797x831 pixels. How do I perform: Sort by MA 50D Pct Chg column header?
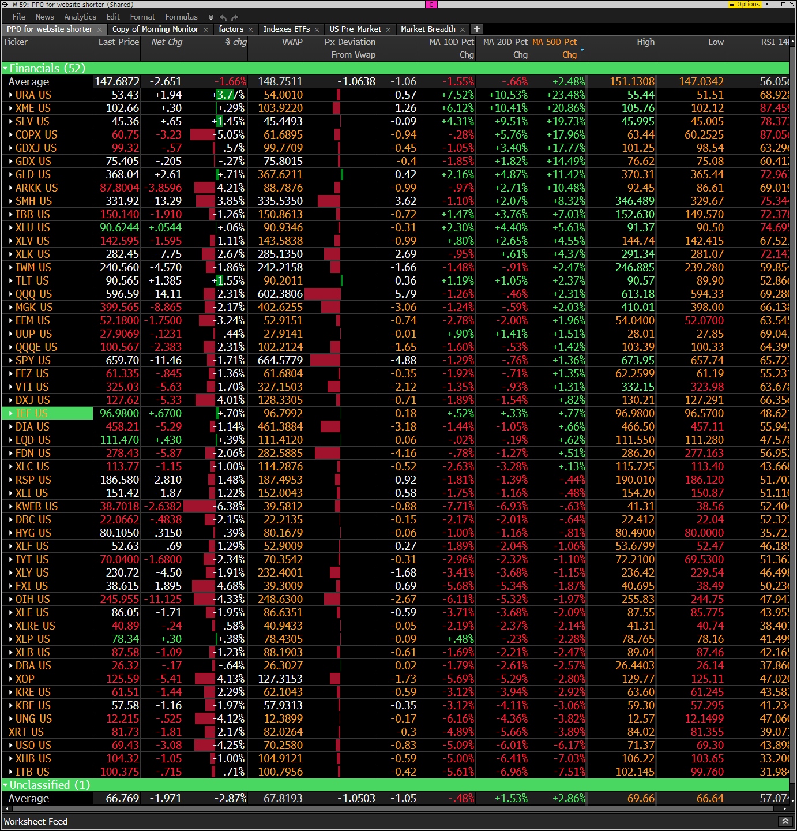point(555,48)
